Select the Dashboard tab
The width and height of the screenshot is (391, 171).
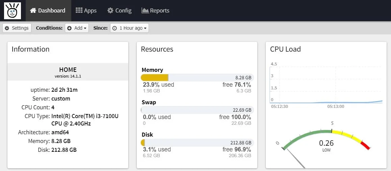click(48, 10)
